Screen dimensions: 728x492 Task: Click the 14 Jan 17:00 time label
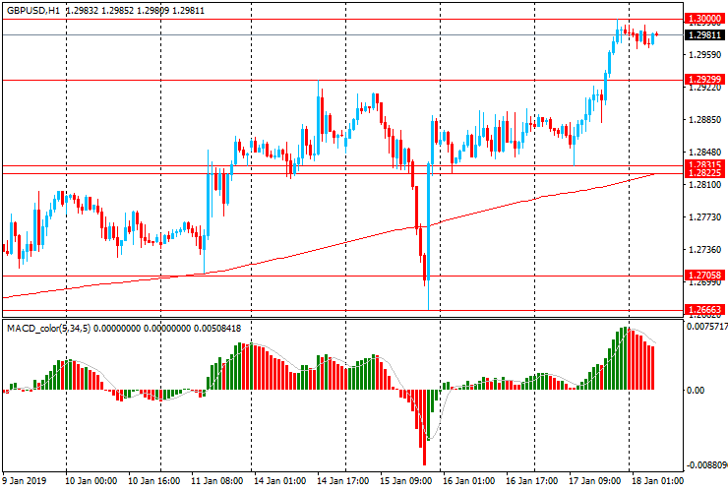click(342, 480)
